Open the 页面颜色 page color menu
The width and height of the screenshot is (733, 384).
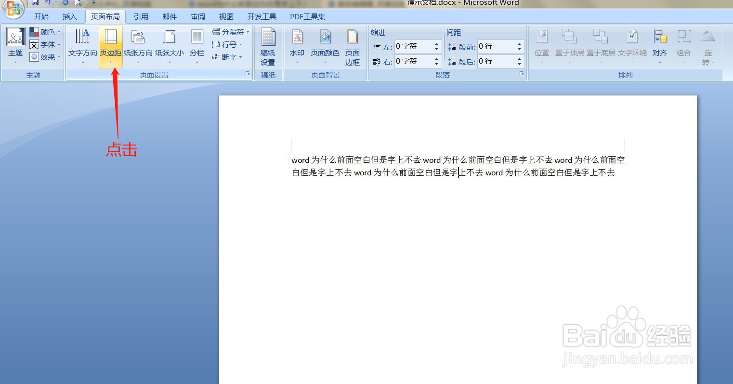click(325, 47)
